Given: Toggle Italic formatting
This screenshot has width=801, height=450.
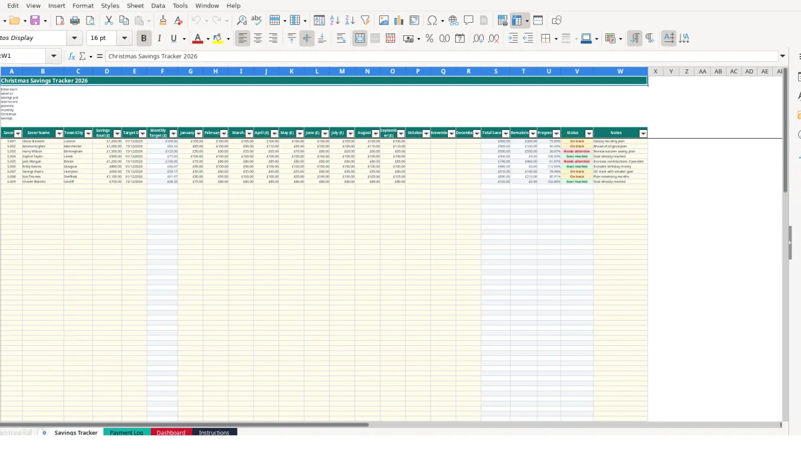Looking at the screenshot, I should (159, 39).
